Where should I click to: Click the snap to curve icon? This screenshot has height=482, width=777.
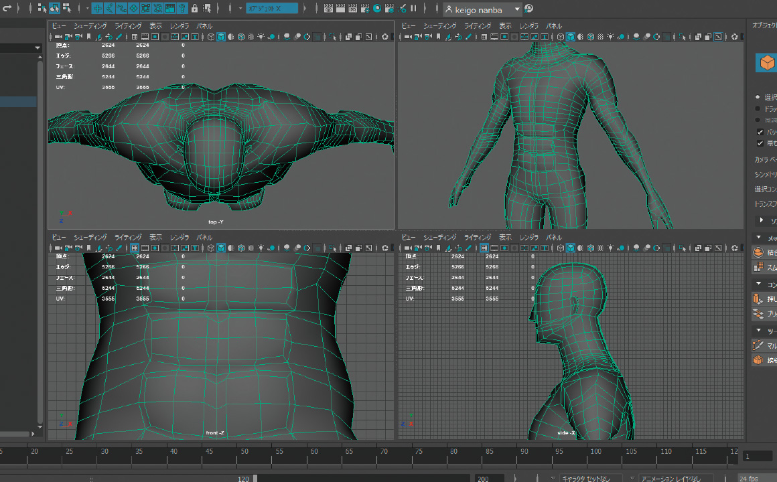click(110, 9)
